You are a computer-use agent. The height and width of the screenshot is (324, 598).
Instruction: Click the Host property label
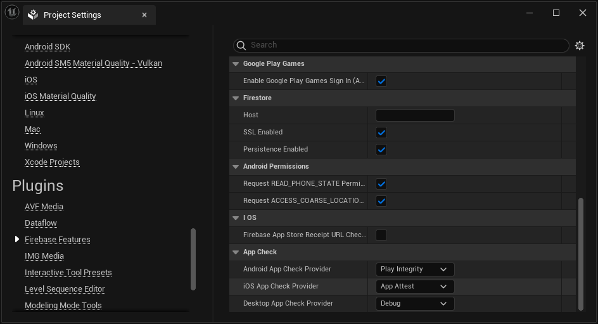[x=251, y=115]
